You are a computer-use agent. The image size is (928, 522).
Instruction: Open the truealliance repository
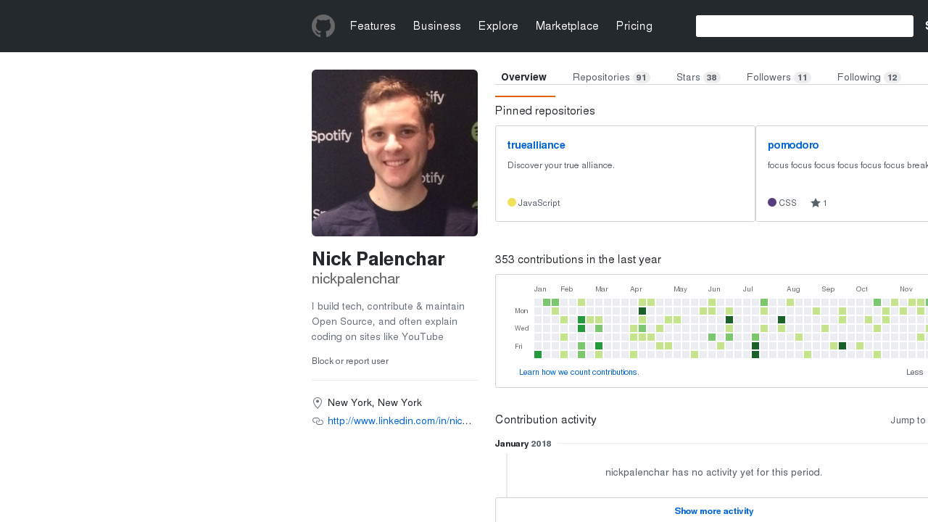536,145
